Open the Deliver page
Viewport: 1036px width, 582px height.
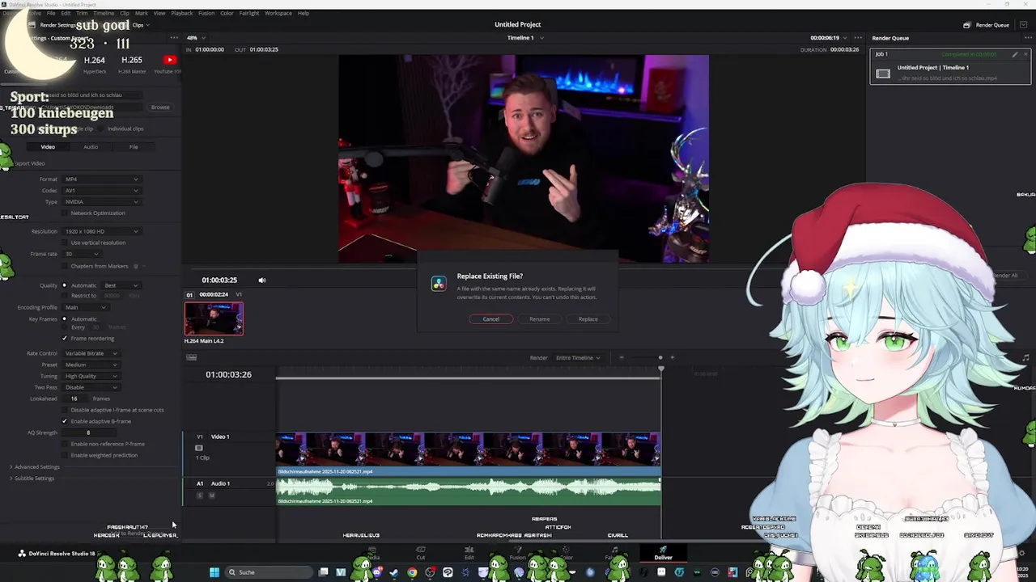click(x=663, y=553)
